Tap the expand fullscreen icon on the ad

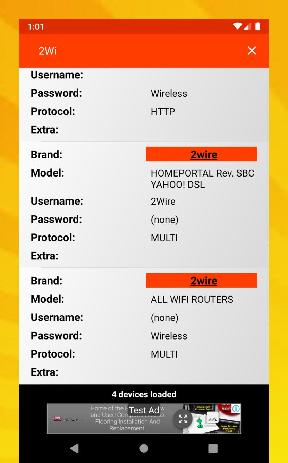tap(183, 419)
